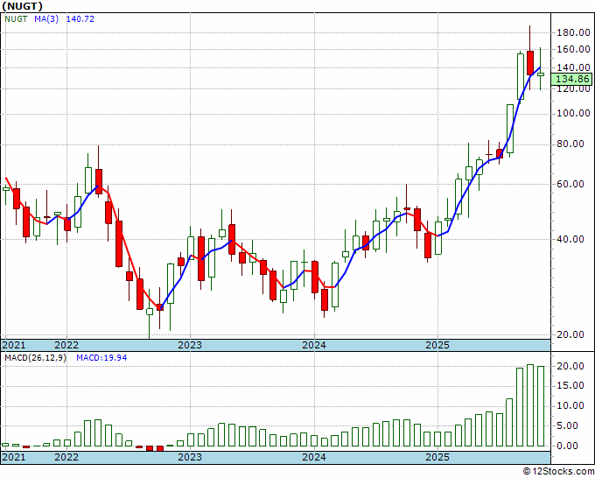Click the MACD:19.94 value label
The image size is (595, 478).
101,358
